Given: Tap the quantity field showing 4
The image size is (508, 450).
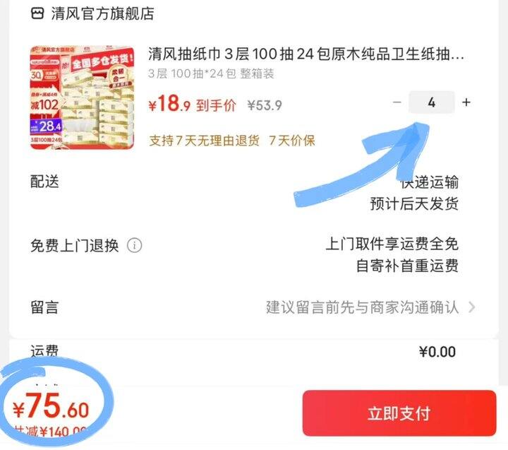Looking at the screenshot, I should click(432, 102).
